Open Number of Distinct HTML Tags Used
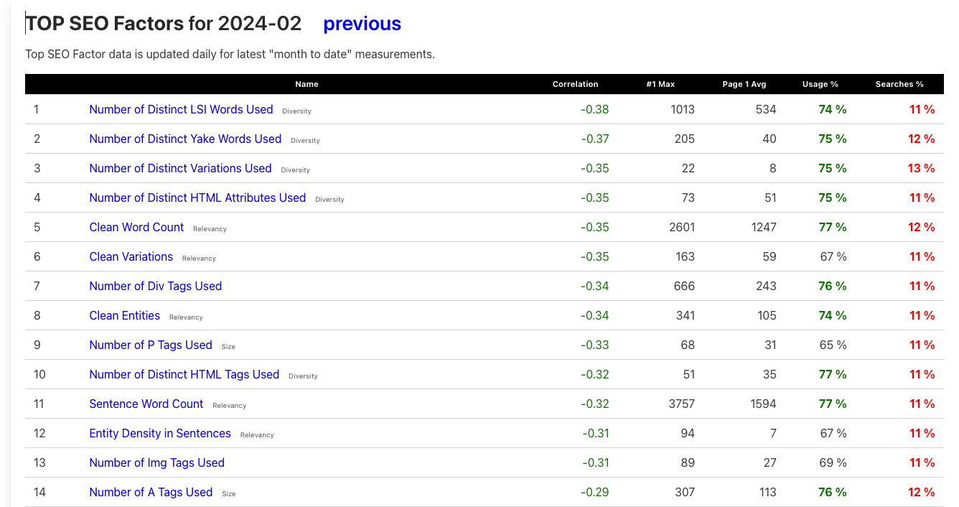The width and height of the screenshot is (959, 507). coord(184,374)
